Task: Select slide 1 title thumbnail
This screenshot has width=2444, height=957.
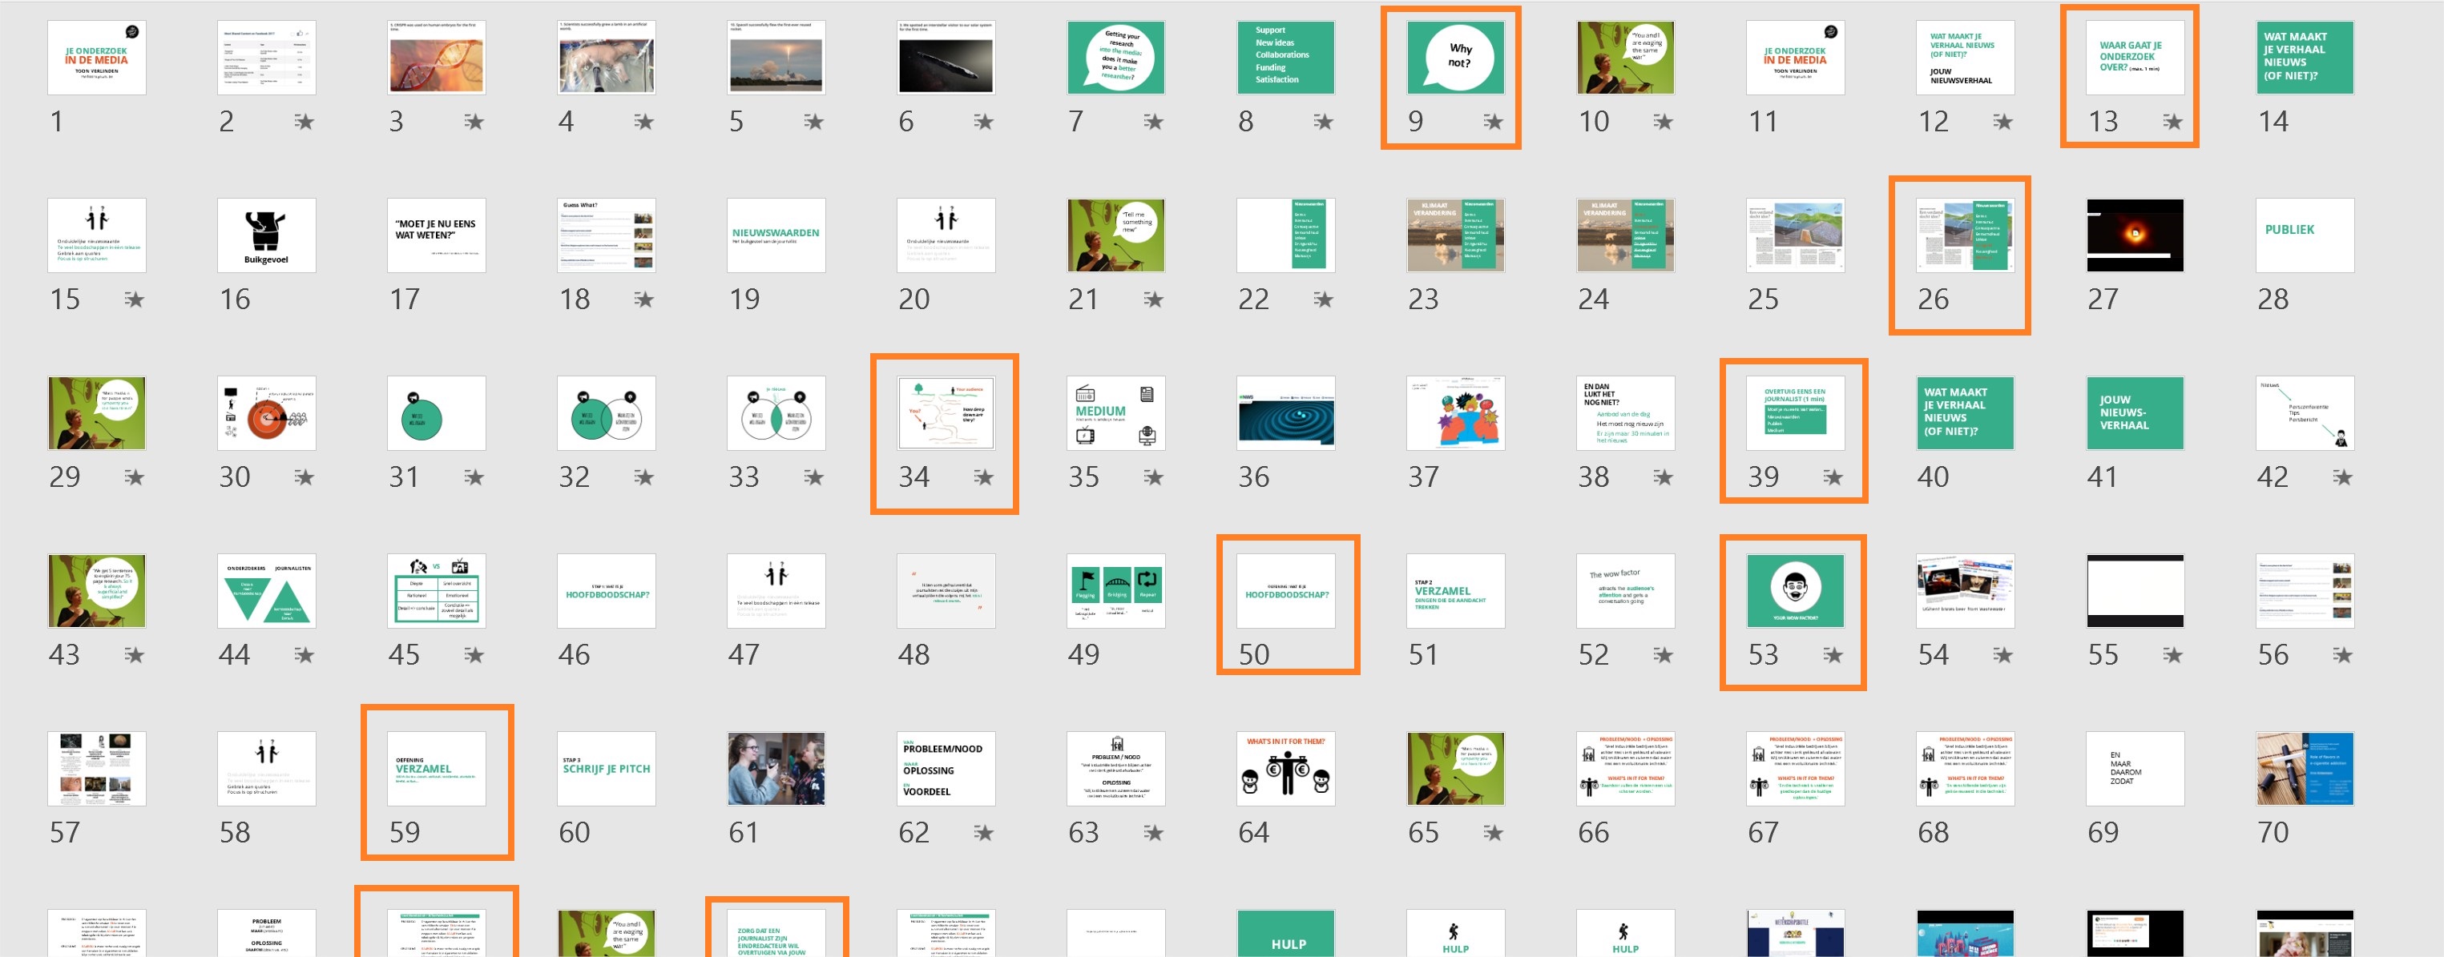Action: coord(97,58)
